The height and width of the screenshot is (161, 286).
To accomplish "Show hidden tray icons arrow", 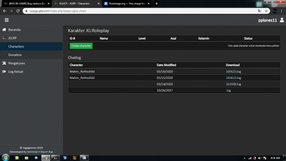I will pyautogui.click(x=245, y=158).
